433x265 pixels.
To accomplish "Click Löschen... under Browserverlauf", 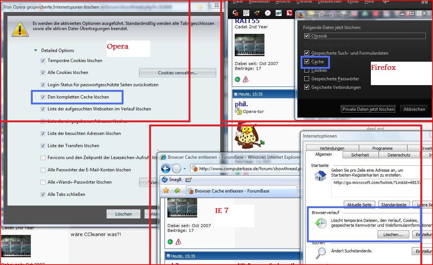I will click(x=393, y=235).
